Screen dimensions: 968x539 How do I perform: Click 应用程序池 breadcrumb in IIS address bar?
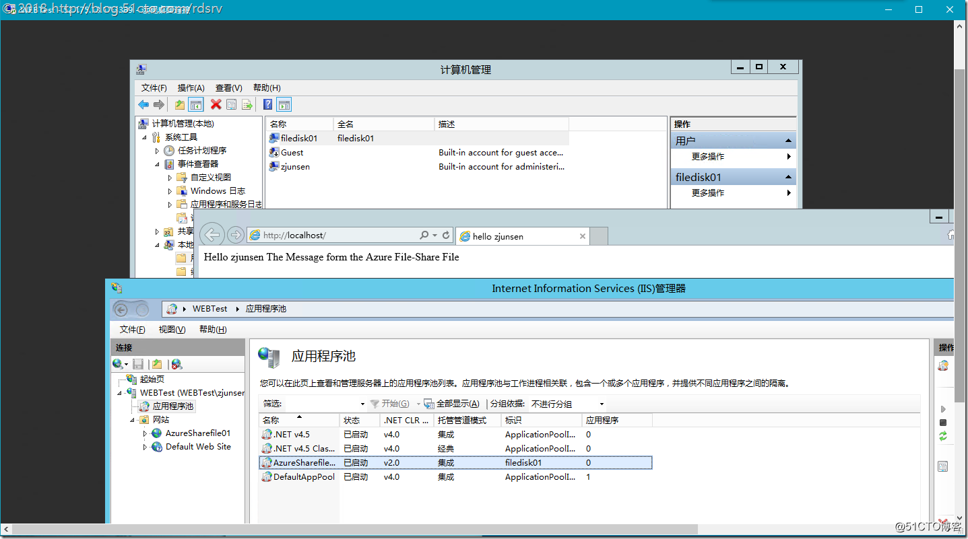point(266,309)
